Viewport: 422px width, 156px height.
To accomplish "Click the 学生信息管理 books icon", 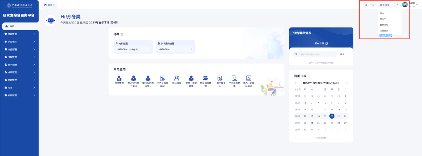I will [x=205, y=78].
